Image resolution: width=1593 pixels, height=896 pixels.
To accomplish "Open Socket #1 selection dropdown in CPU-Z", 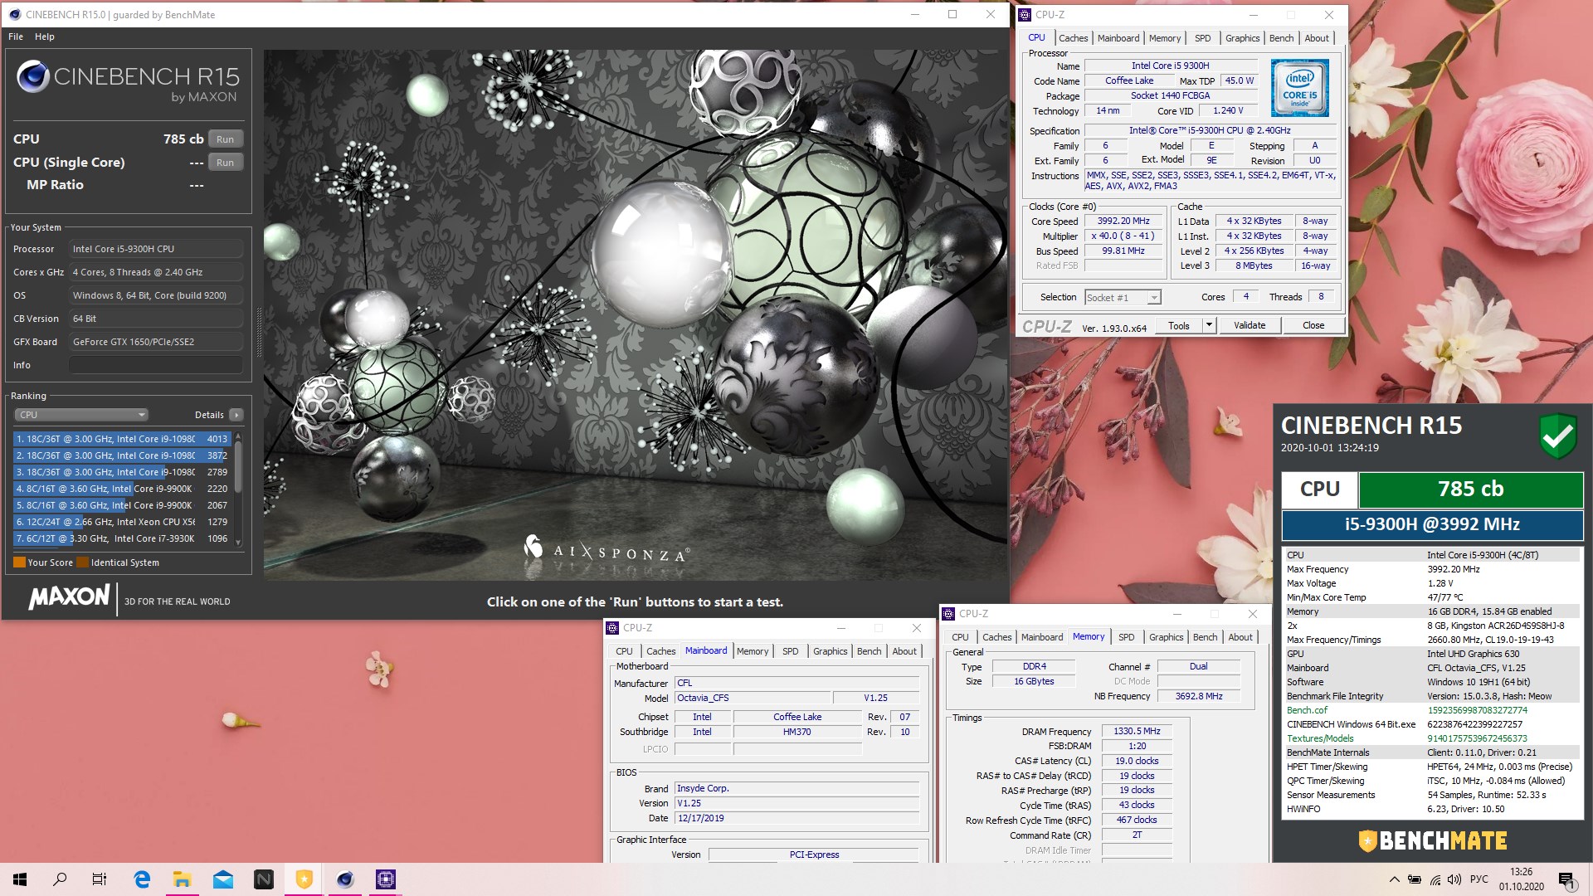I will (x=1123, y=298).
